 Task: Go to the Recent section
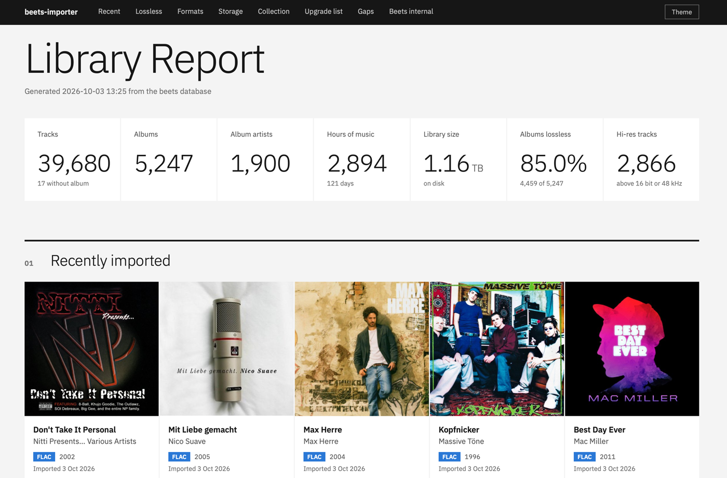click(109, 11)
